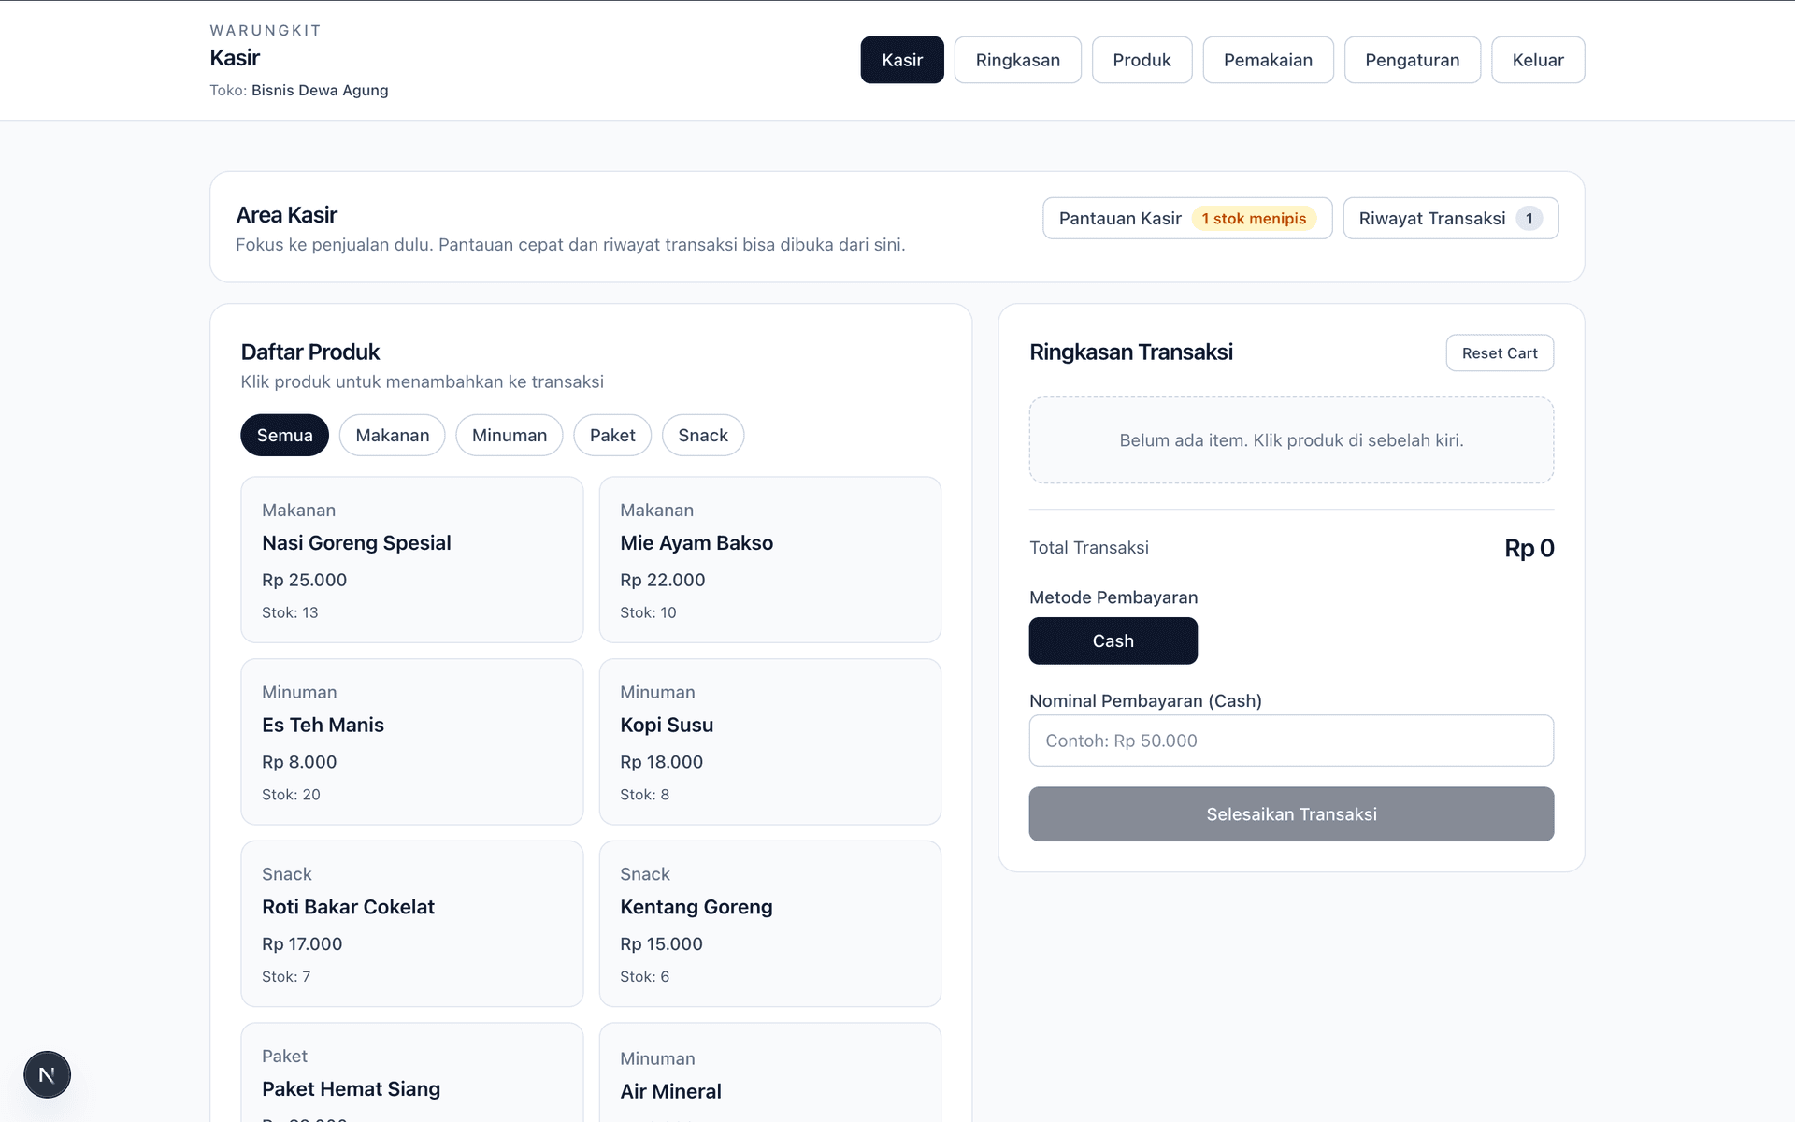The image size is (1795, 1122).
Task: Click the 'Area Kasir' heading
Action: [x=286, y=215]
